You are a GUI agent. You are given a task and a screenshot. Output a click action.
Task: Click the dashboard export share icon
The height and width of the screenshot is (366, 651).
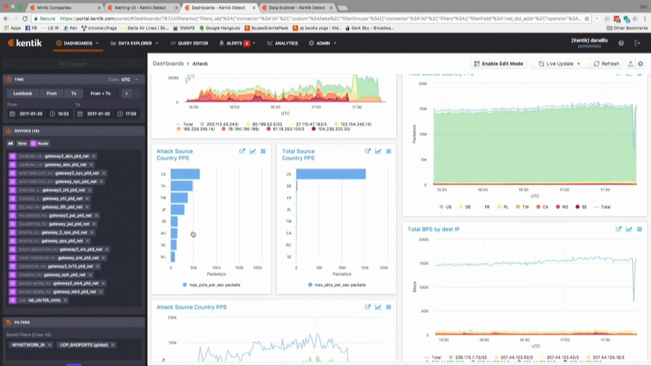[x=630, y=64]
